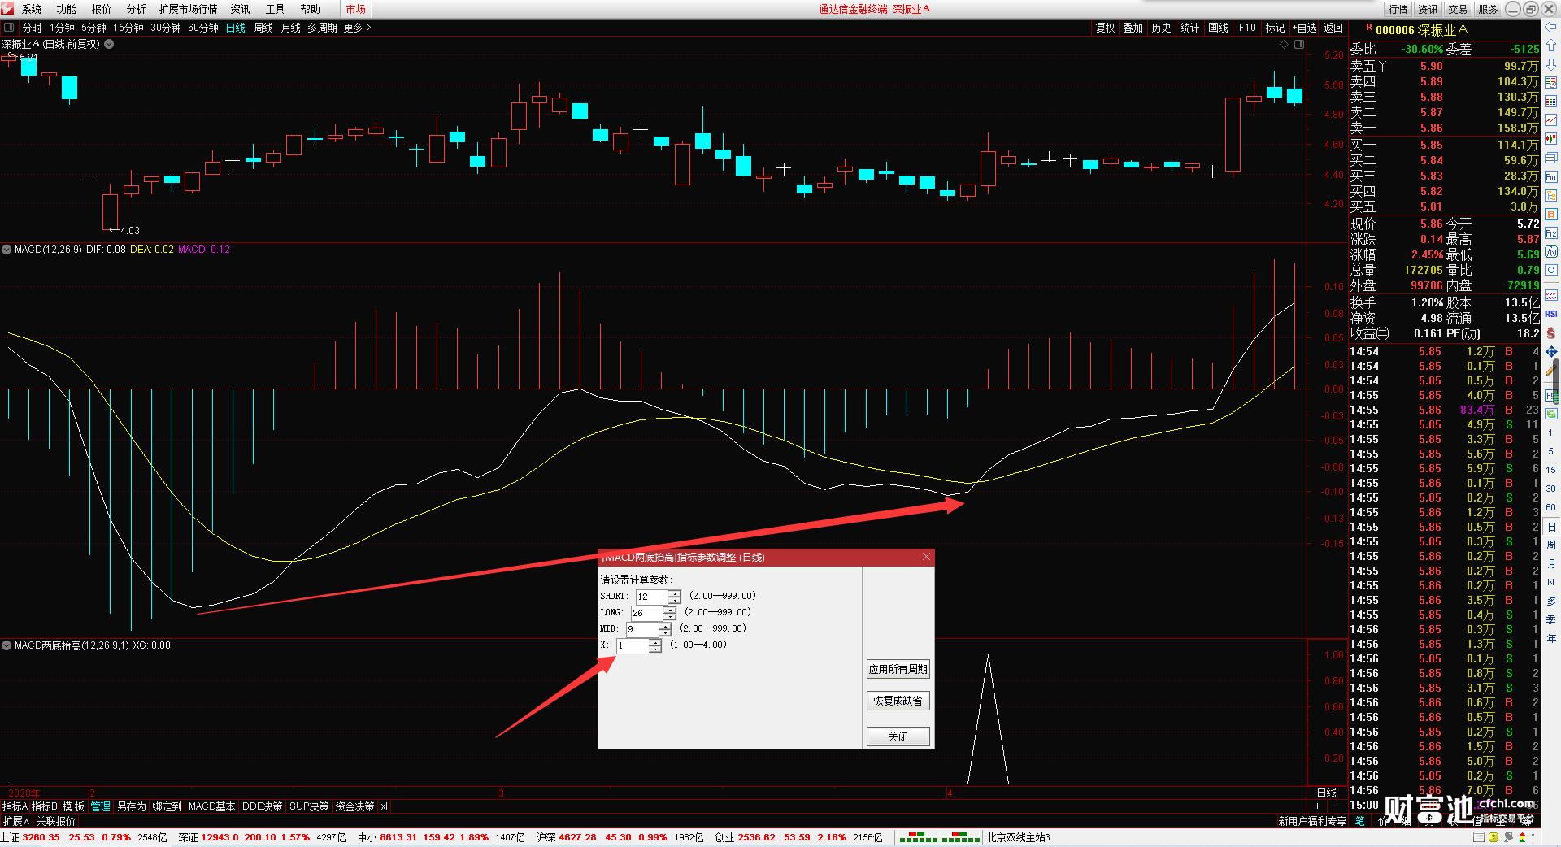Click the 交易 button at top right
The height and width of the screenshot is (847, 1561).
pyautogui.click(x=1458, y=9)
